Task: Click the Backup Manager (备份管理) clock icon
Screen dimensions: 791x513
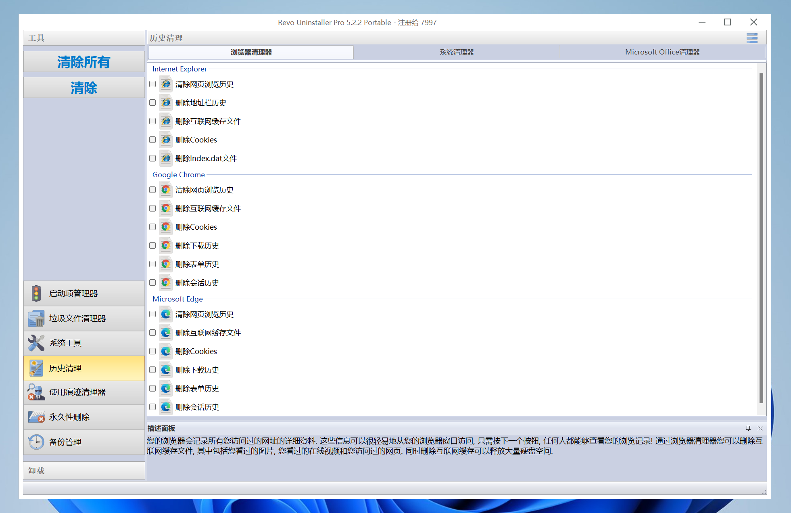Action: [x=36, y=442]
